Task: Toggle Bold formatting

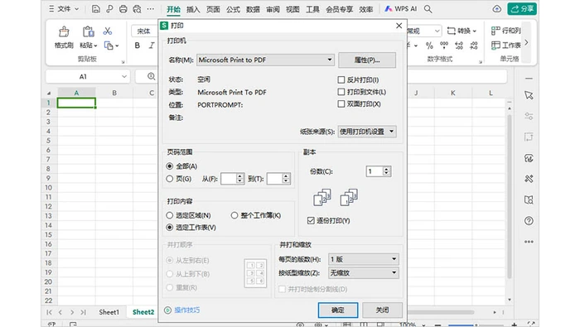Action: tap(138, 46)
